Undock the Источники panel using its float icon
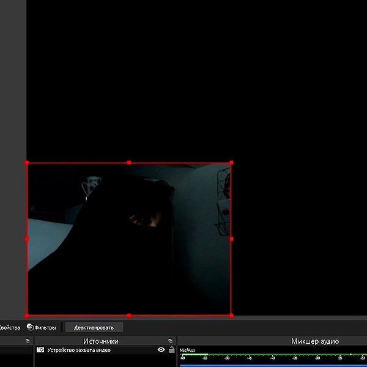This screenshot has width=367, height=367. (x=171, y=341)
